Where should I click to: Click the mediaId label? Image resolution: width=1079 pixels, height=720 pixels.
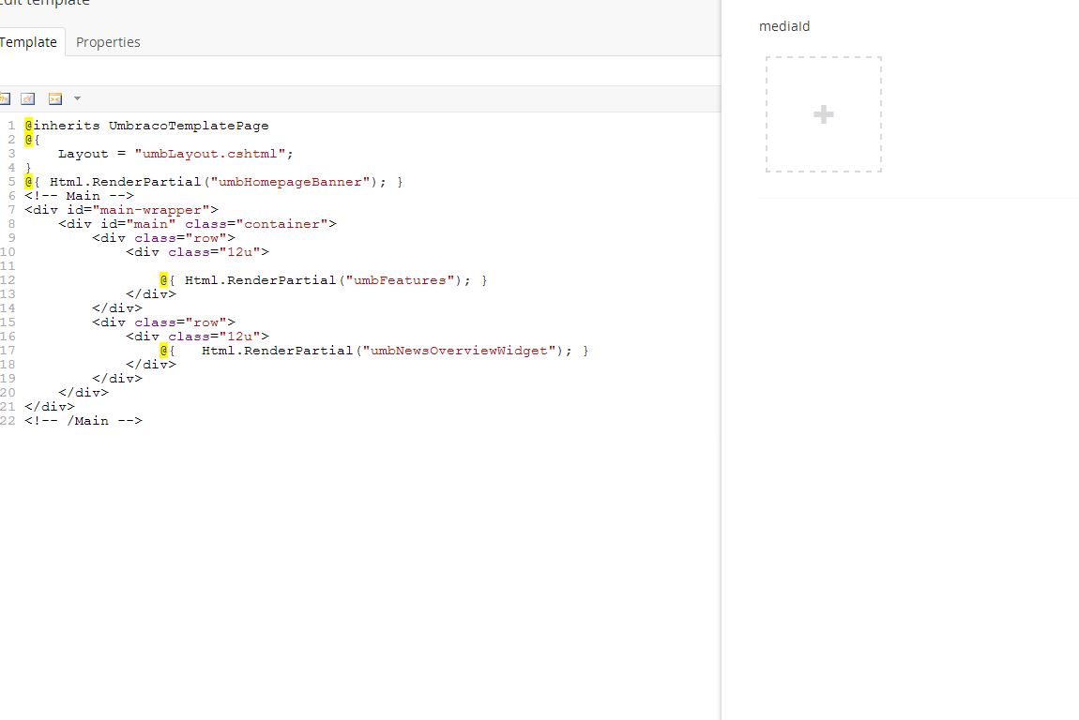coord(784,26)
